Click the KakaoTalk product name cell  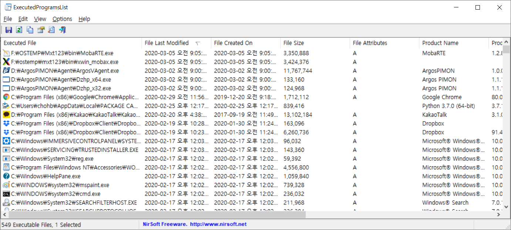pos(435,114)
